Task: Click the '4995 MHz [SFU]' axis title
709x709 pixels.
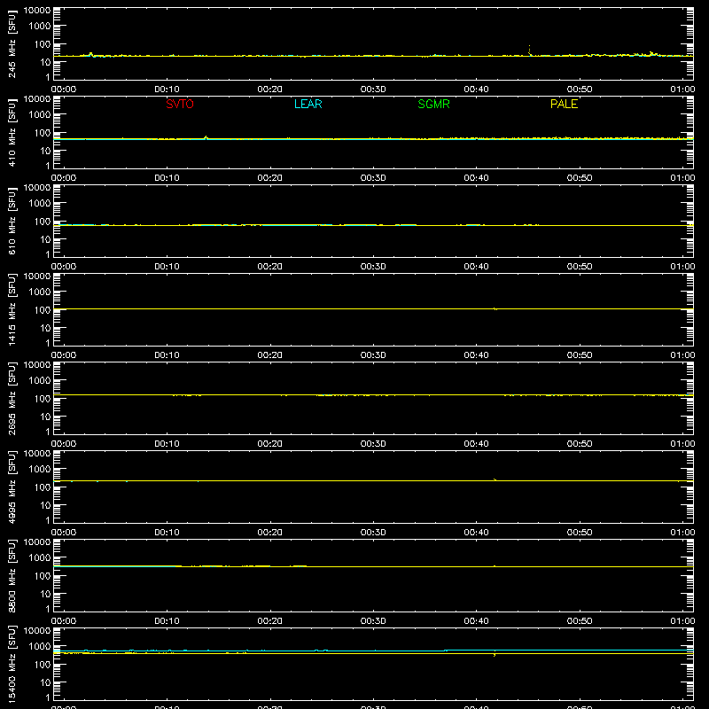Action: pyautogui.click(x=12, y=487)
